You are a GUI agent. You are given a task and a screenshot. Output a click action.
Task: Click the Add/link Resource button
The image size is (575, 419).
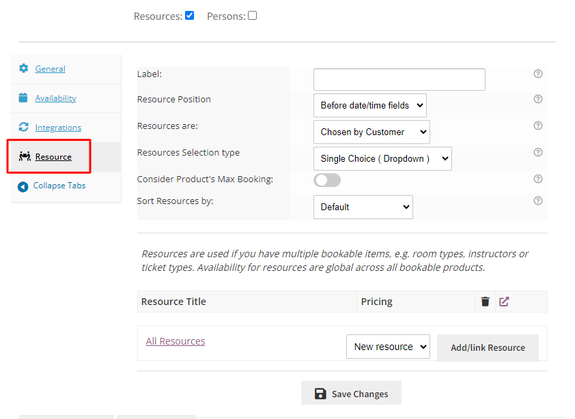click(488, 347)
